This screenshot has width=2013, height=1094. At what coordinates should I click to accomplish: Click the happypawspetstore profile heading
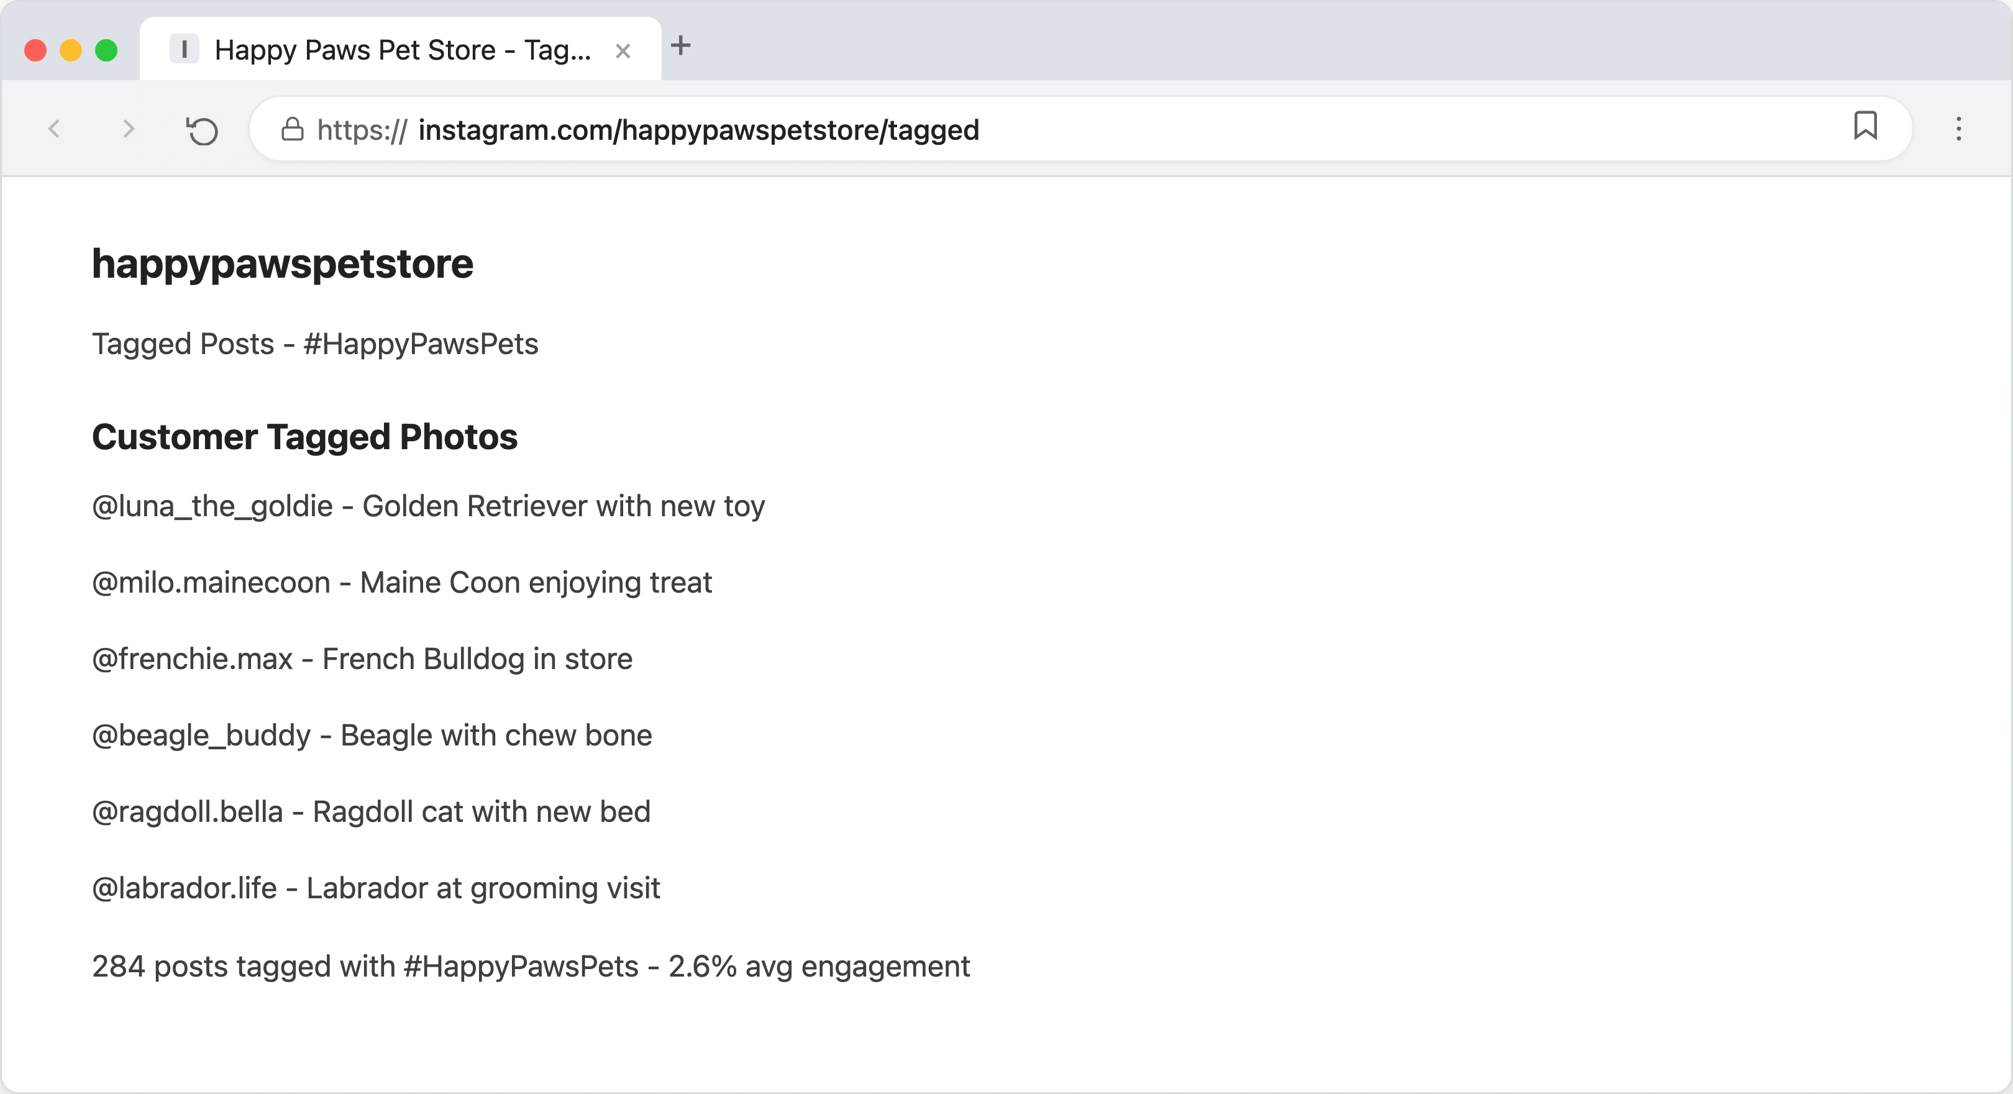(x=282, y=264)
